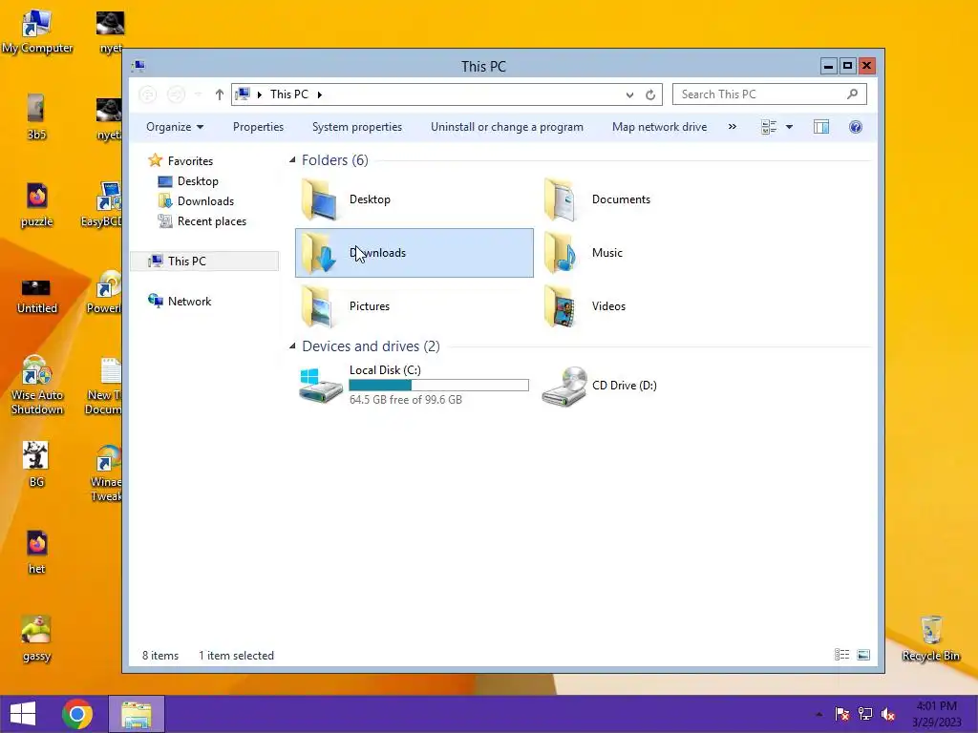Select the My Computer desktop icon
The height and width of the screenshot is (733, 978).
point(37,31)
